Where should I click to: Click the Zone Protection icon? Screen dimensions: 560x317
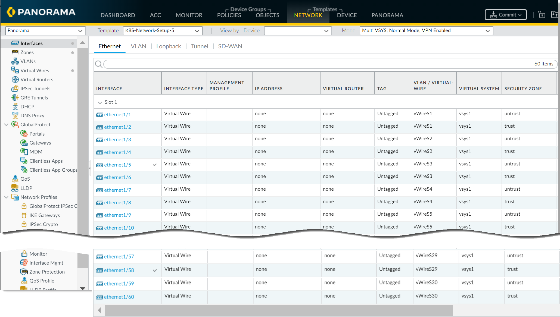click(x=24, y=272)
